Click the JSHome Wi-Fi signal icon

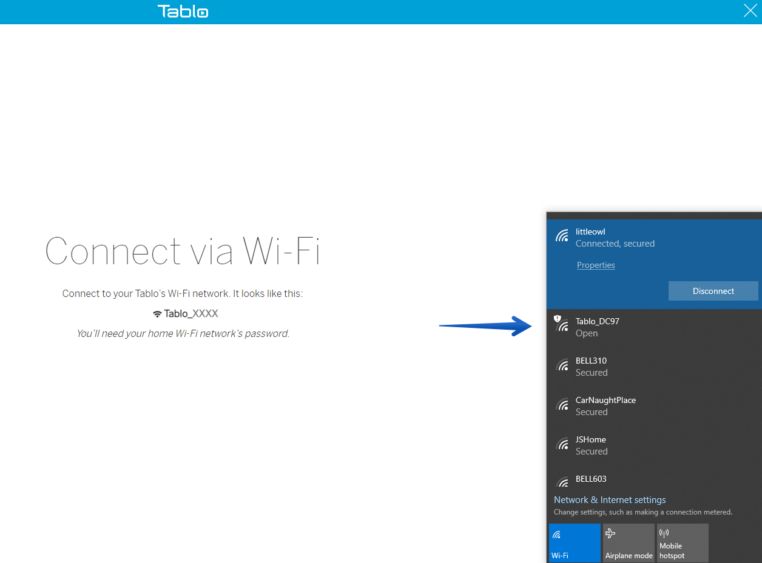coord(562,444)
